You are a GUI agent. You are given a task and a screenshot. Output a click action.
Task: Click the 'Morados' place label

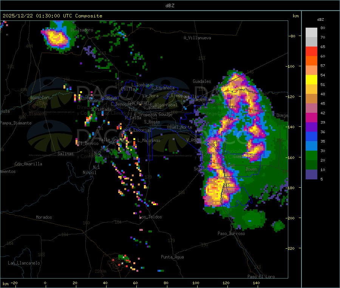click(x=44, y=217)
